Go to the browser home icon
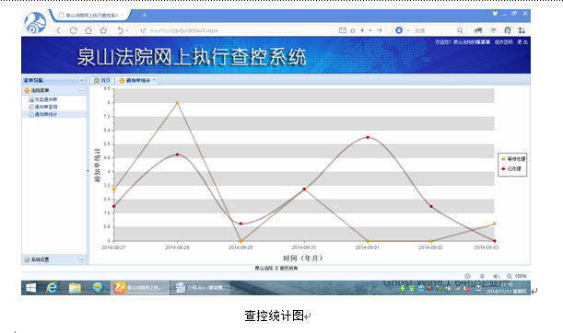Image resolution: width=563 pixels, height=333 pixels. (88, 30)
